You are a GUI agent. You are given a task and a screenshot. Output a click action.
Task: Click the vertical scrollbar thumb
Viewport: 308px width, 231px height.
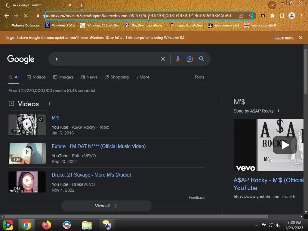(x=306, y=71)
